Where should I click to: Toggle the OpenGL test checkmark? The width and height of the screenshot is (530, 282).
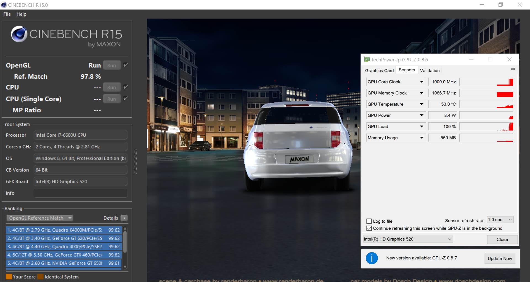126,65
